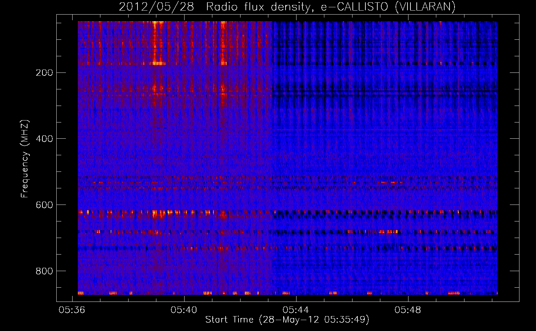Click the 'Start Time (28-May-12 05:35:49)' axis label
The image size is (536, 331).
point(287,320)
